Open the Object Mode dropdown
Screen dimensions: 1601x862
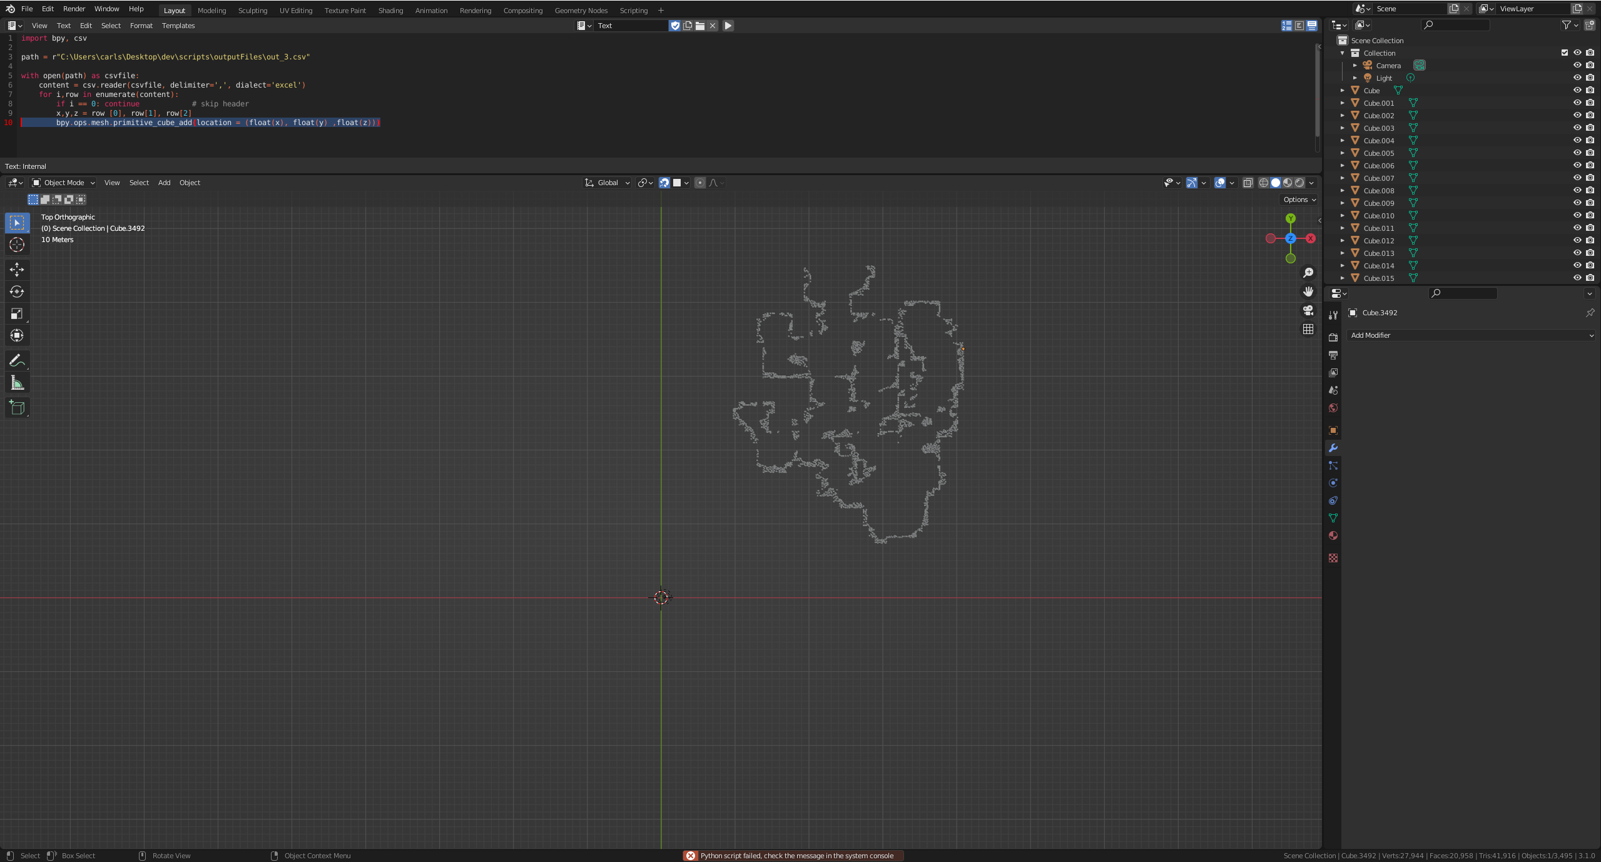(x=64, y=183)
